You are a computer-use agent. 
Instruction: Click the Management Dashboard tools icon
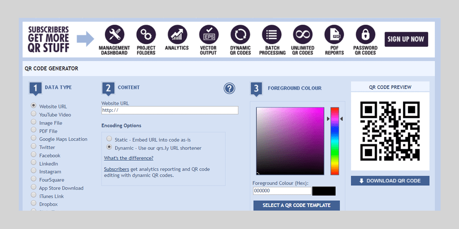(114, 35)
